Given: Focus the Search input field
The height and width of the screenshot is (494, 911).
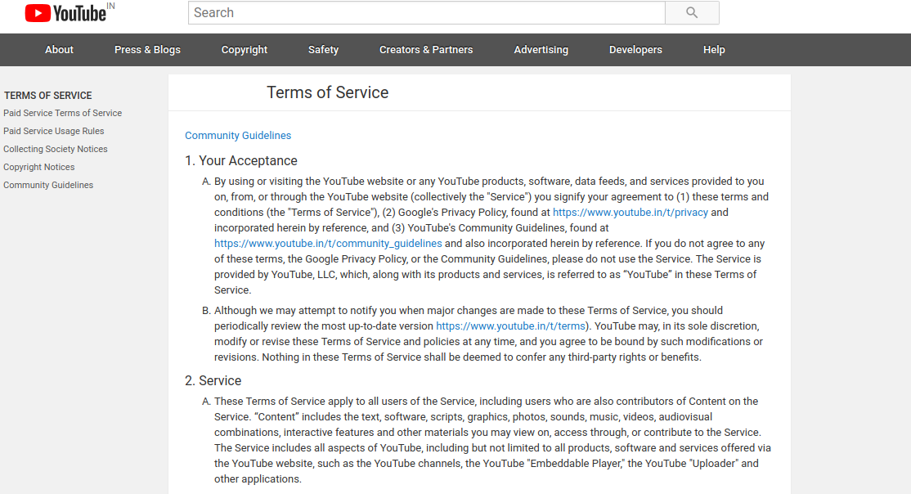Looking at the screenshot, I should (x=426, y=13).
